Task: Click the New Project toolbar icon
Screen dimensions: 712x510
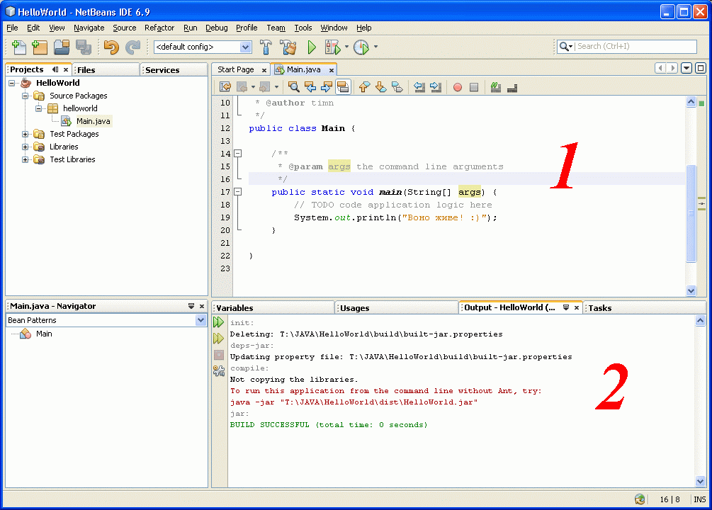Action: (40, 47)
